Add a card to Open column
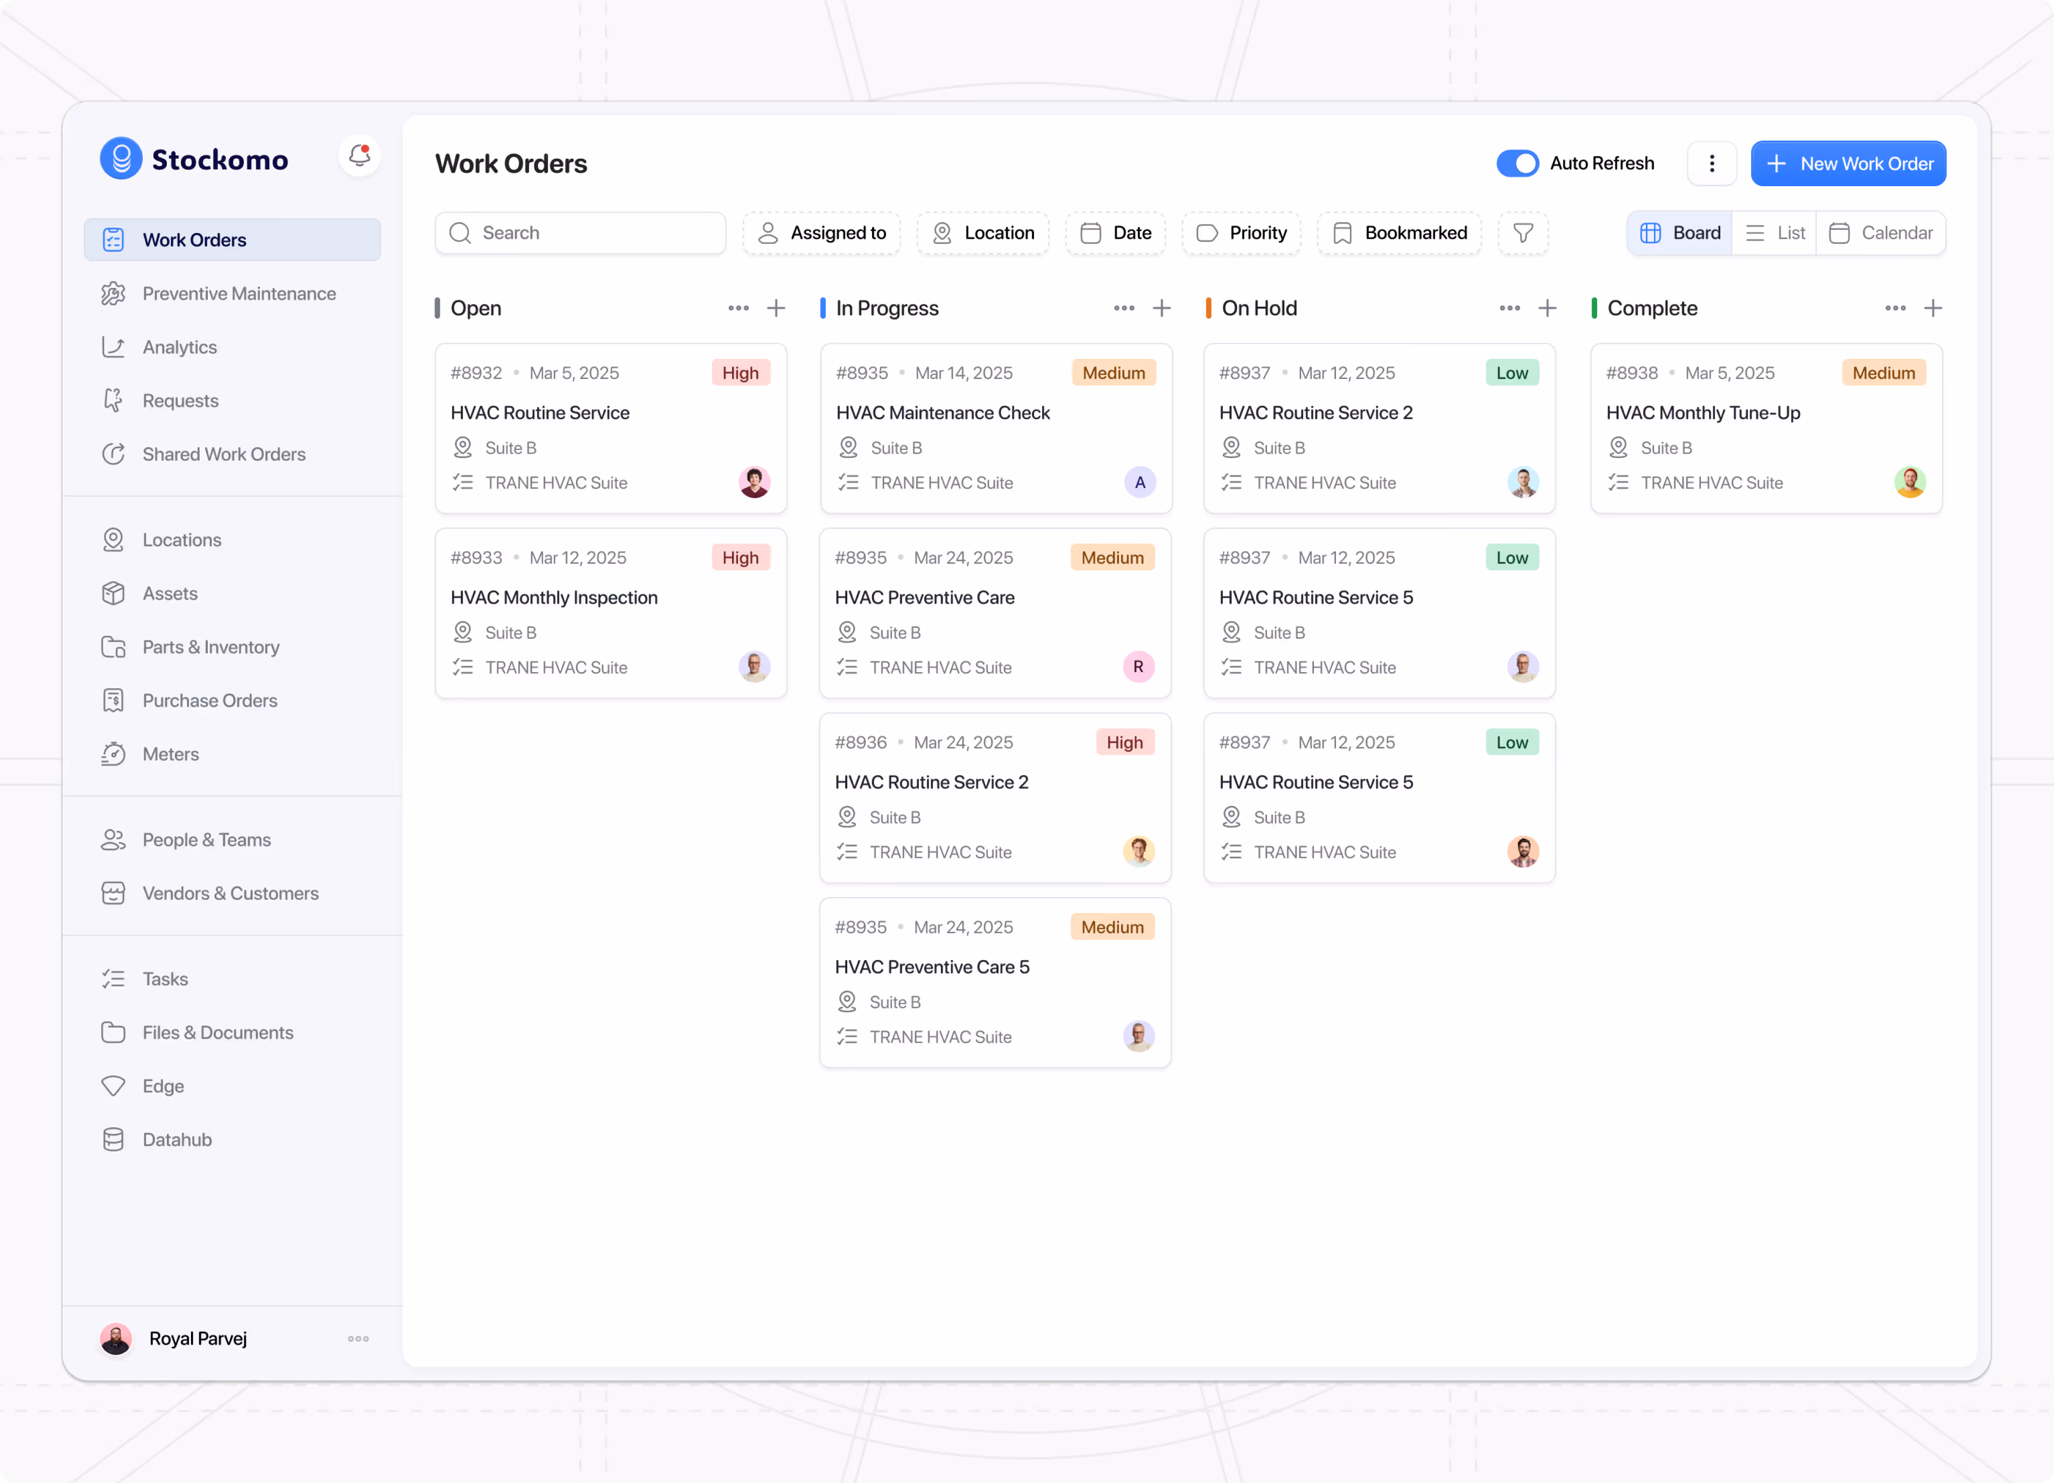Screen dimensions: 2054x1483 coord(776,308)
